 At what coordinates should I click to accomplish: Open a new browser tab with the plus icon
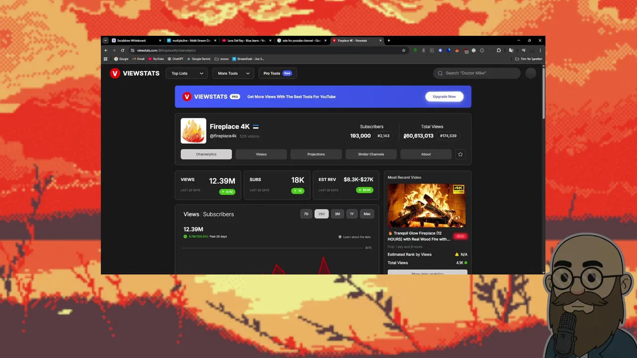tap(389, 40)
